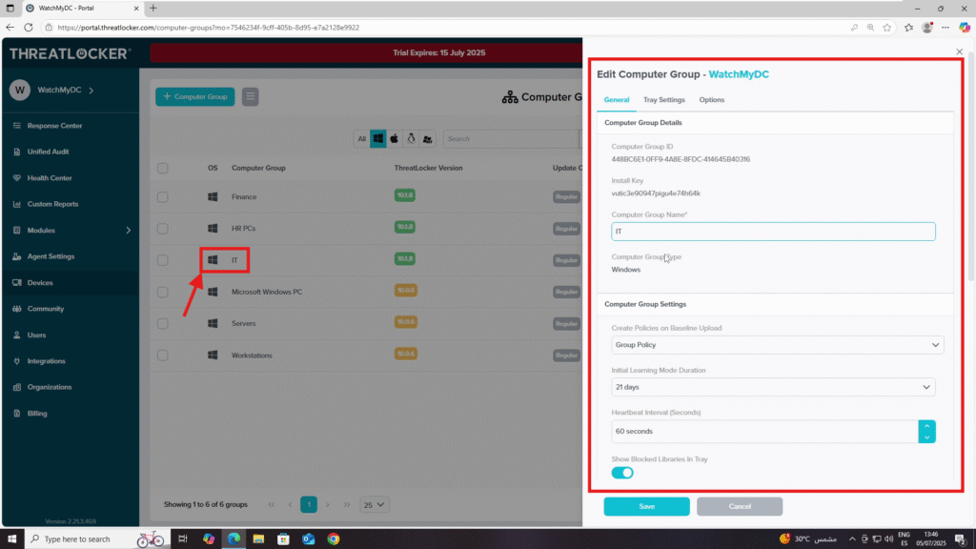Screen dimensions: 976x549
Task: Select the Workstations group checkbox
Action: click(x=162, y=356)
